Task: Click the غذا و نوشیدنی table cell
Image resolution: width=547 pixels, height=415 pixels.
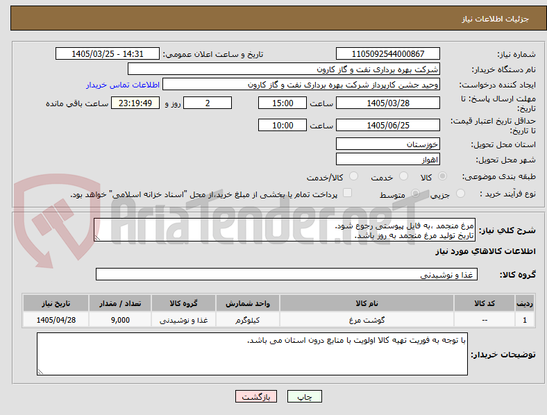Action: pyautogui.click(x=183, y=319)
